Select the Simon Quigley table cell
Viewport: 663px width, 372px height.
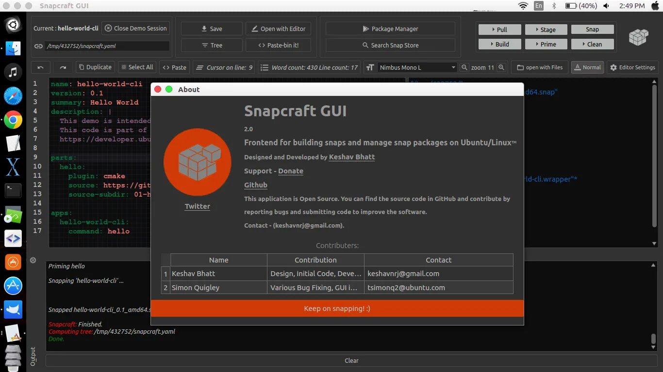pos(218,287)
